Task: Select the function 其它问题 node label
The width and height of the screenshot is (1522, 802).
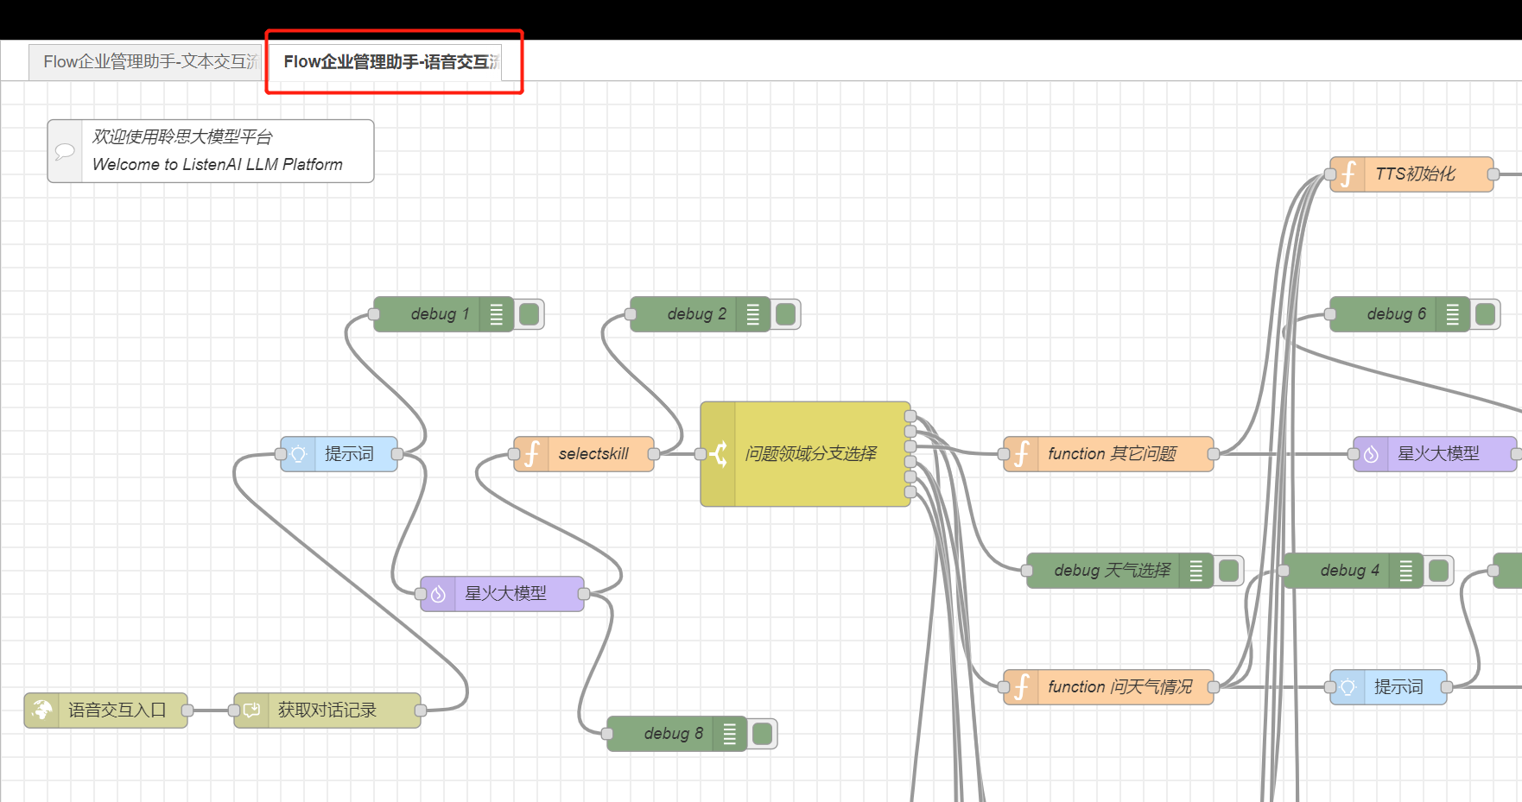Action: (x=1113, y=454)
